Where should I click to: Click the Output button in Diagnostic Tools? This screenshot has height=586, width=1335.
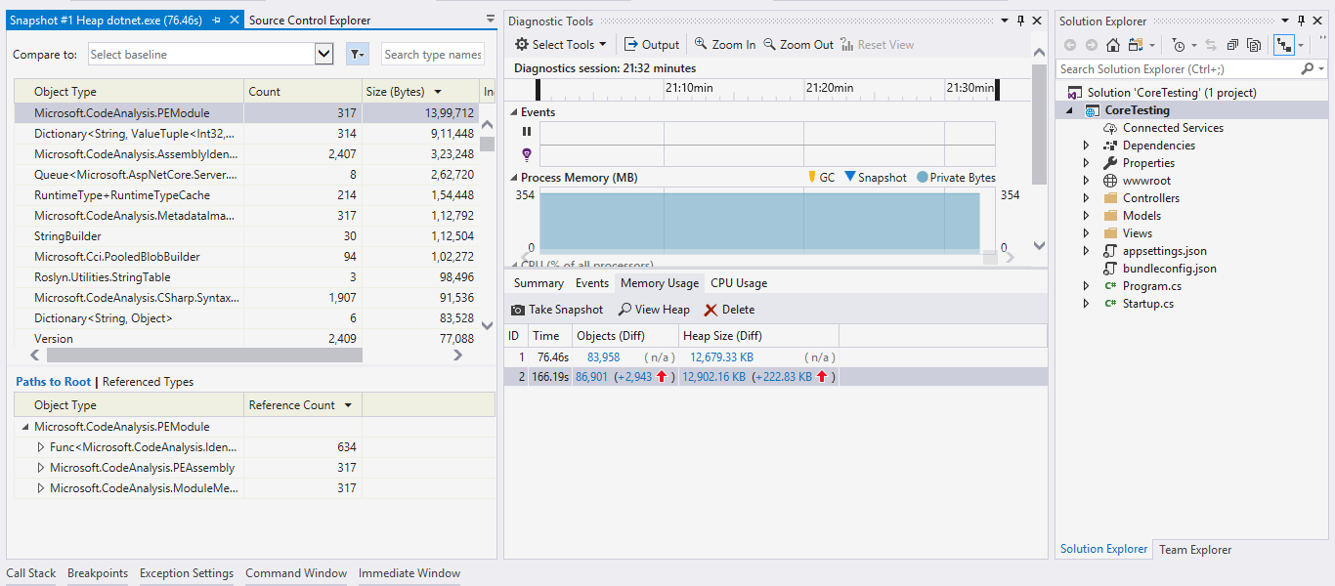652,44
